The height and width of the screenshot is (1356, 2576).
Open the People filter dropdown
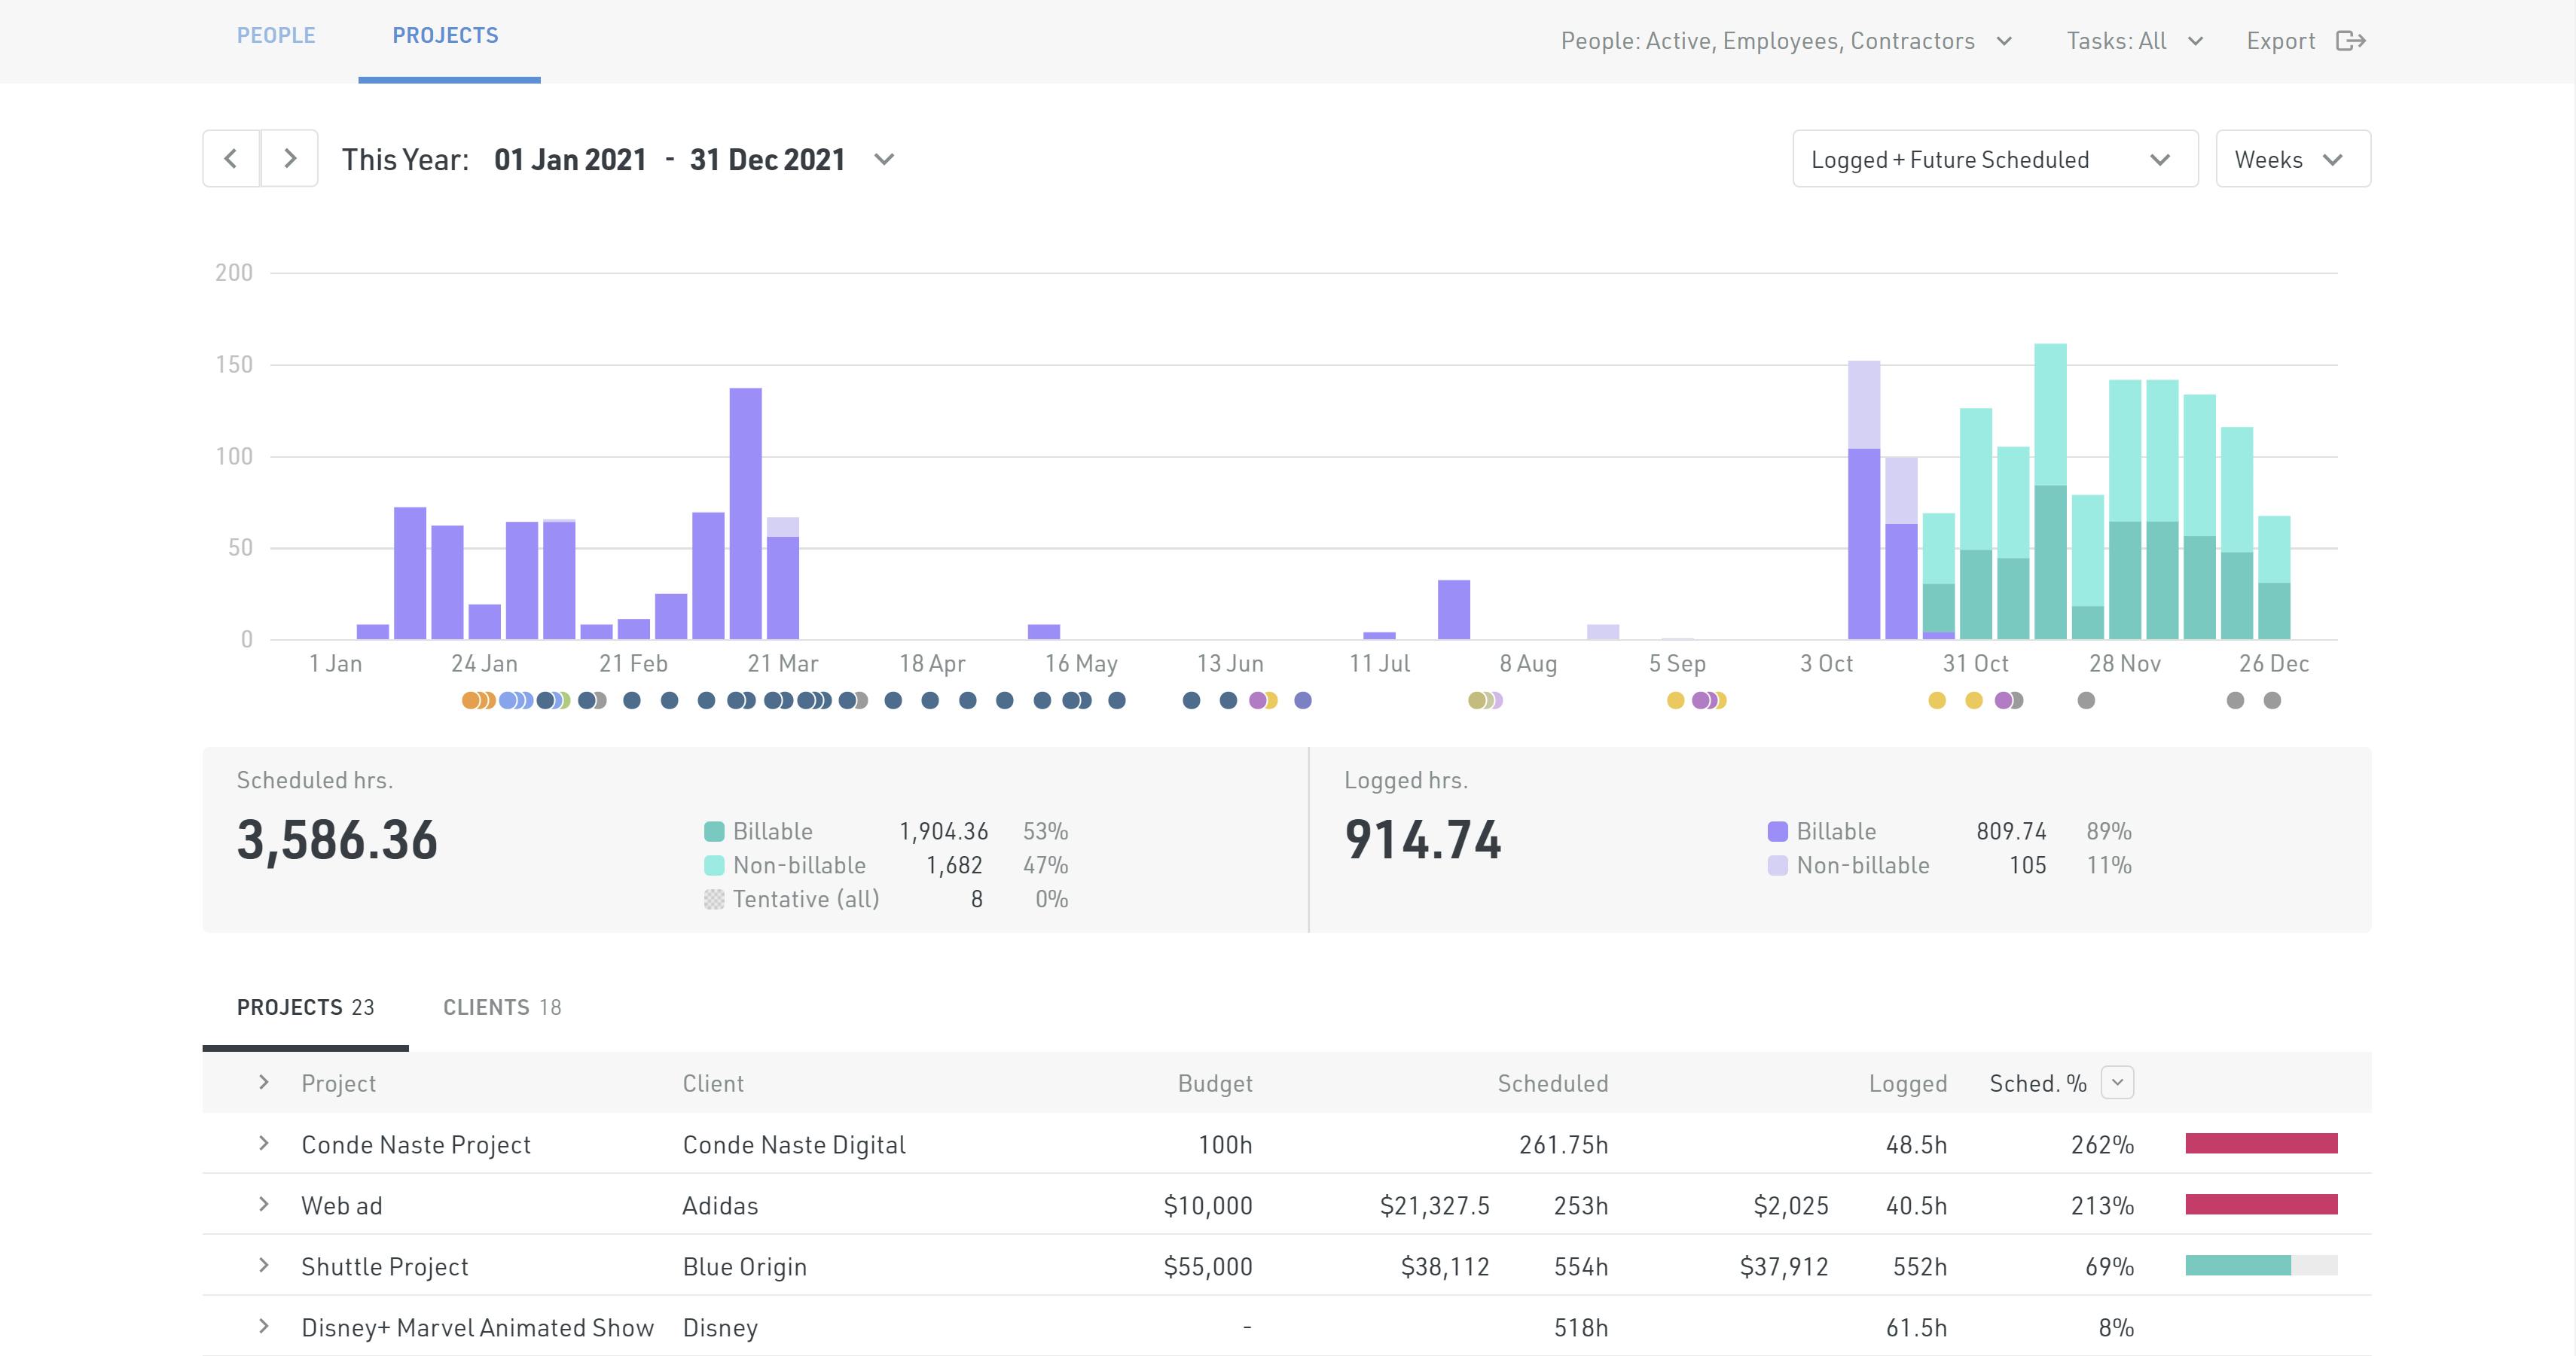[1786, 41]
